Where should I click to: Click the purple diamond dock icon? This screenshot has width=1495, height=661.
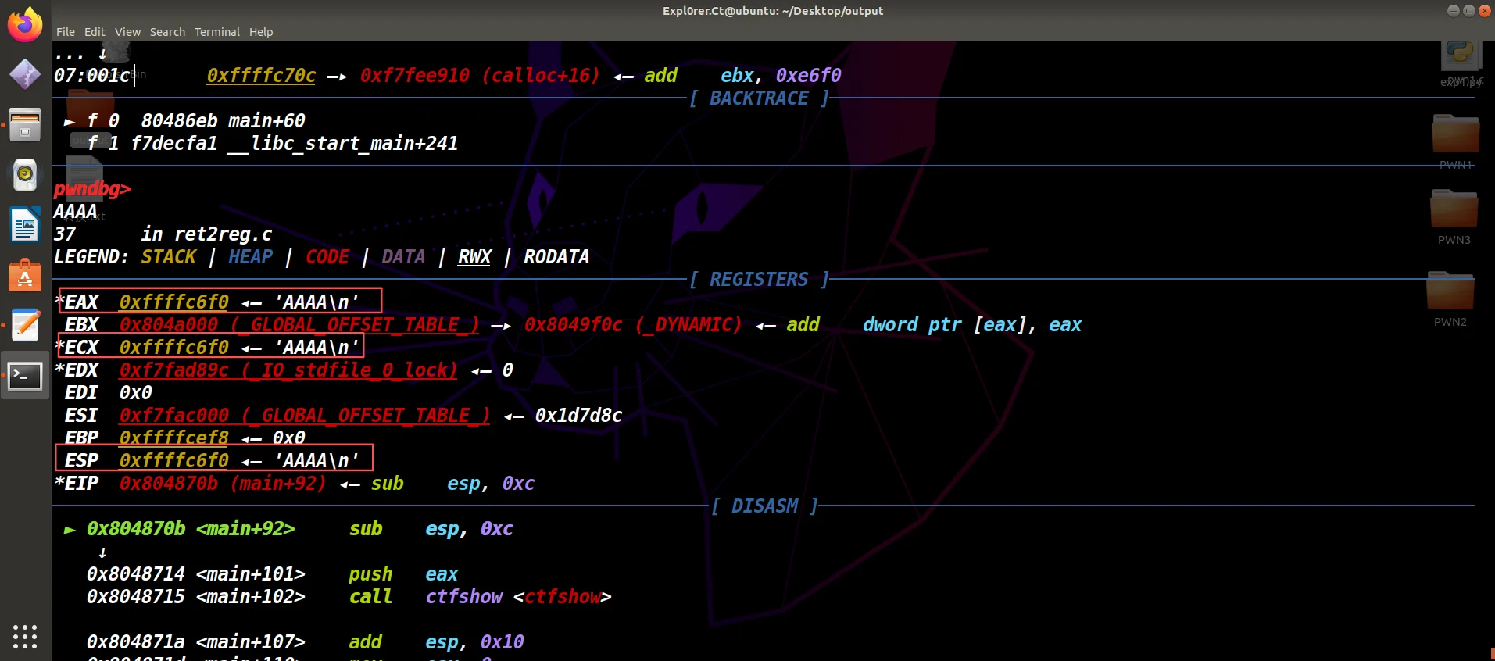tap(25, 75)
